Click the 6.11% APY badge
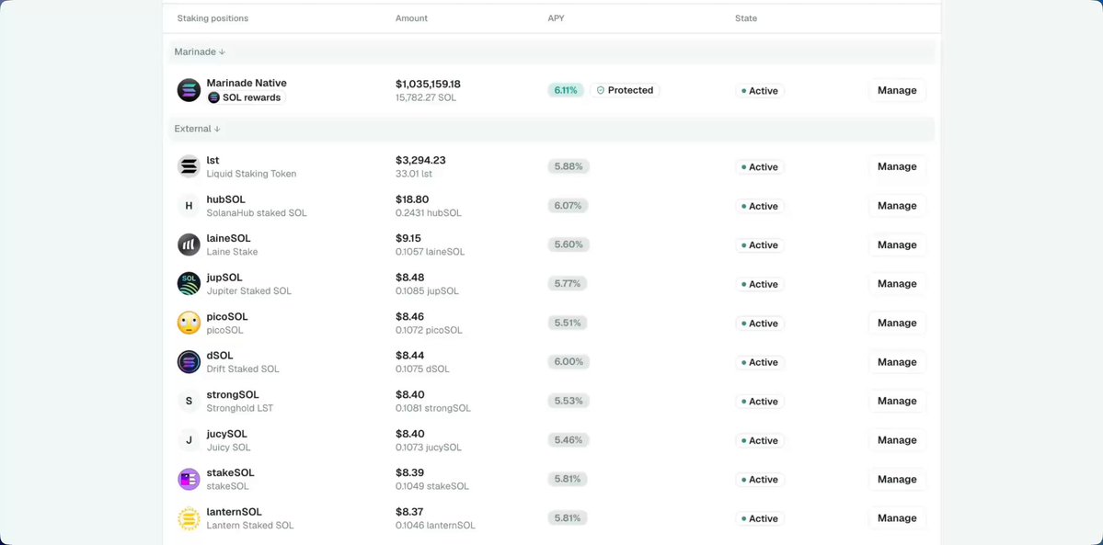This screenshot has height=545, width=1103. pos(566,90)
